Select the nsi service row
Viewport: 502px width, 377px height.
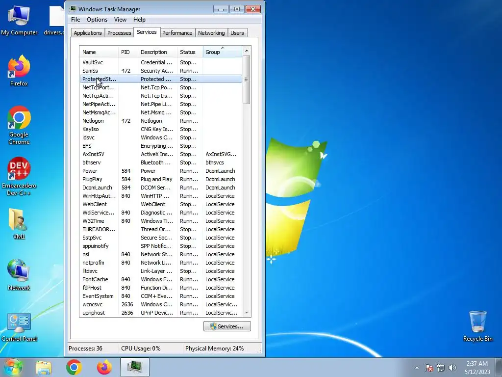click(161, 254)
